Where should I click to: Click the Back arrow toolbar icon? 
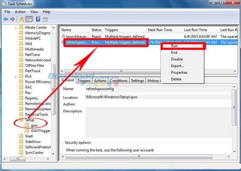click(x=6, y=19)
